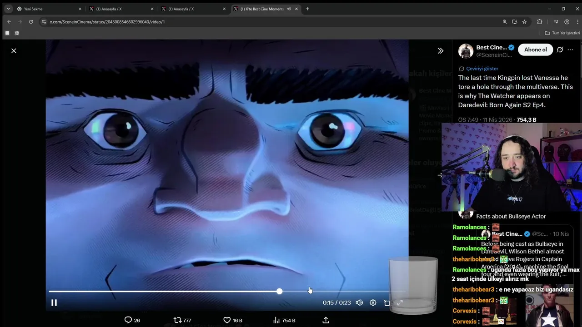Close the video viewer with X
Screen dimensions: 582x327
14,51
